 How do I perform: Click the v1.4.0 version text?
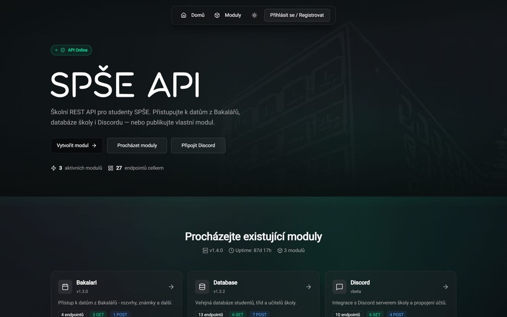point(216,250)
